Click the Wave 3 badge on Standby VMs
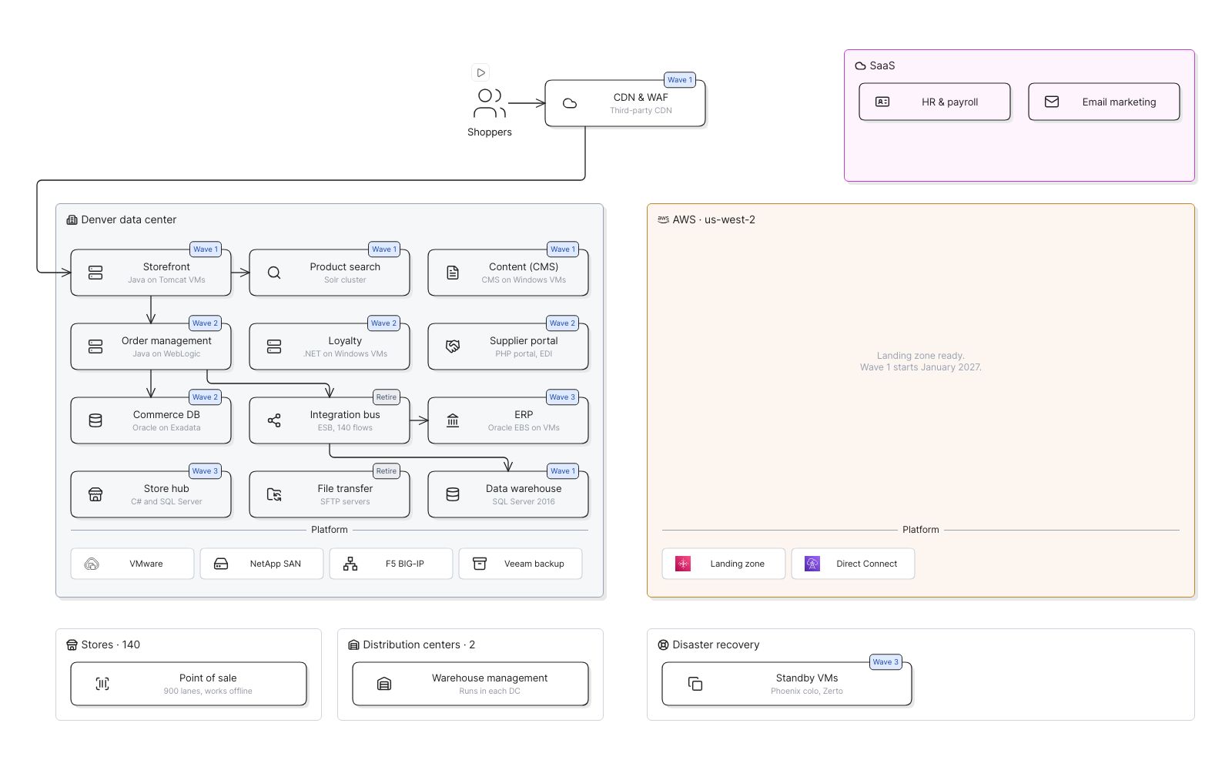Viewport: 1232px width, 770px height. pos(885,662)
